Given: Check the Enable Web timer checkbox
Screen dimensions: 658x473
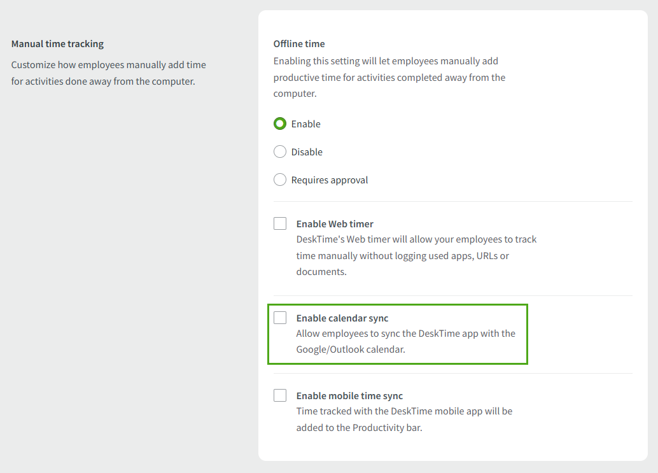Looking at the screenshot, I should [280, 223].
